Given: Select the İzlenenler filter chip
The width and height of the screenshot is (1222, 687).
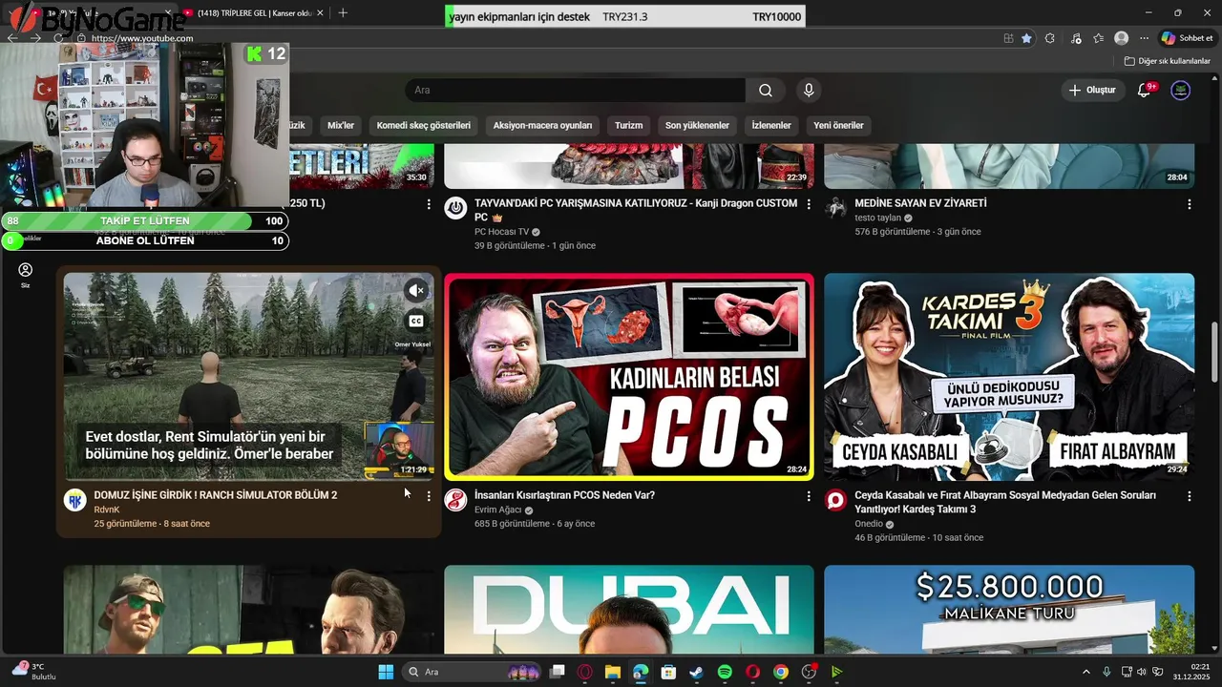Looking at the screenshot, I should tap(771, 125).
